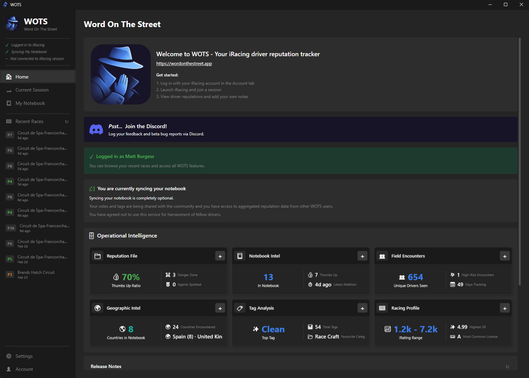Click the WOTS spy logo
The height and width of the screenshot is (378, 529).
point(12,24)
